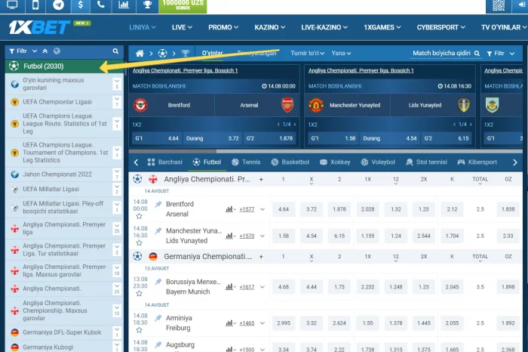This screenshot has width=528, height=352.
Task: Open the phone callback icon
Action: coord(100,5)
